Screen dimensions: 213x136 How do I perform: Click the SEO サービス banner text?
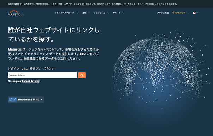click(x=21, y=4)
